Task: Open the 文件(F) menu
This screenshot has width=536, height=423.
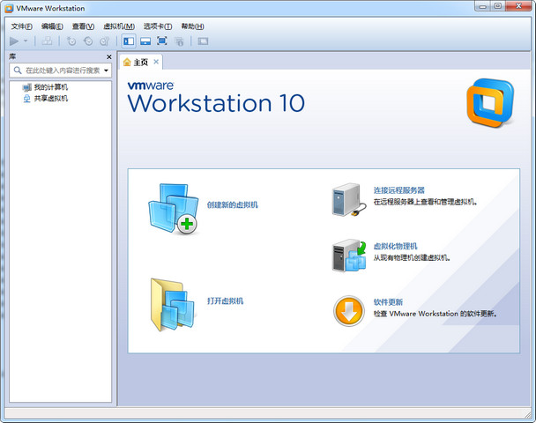Action: [22, 26]
